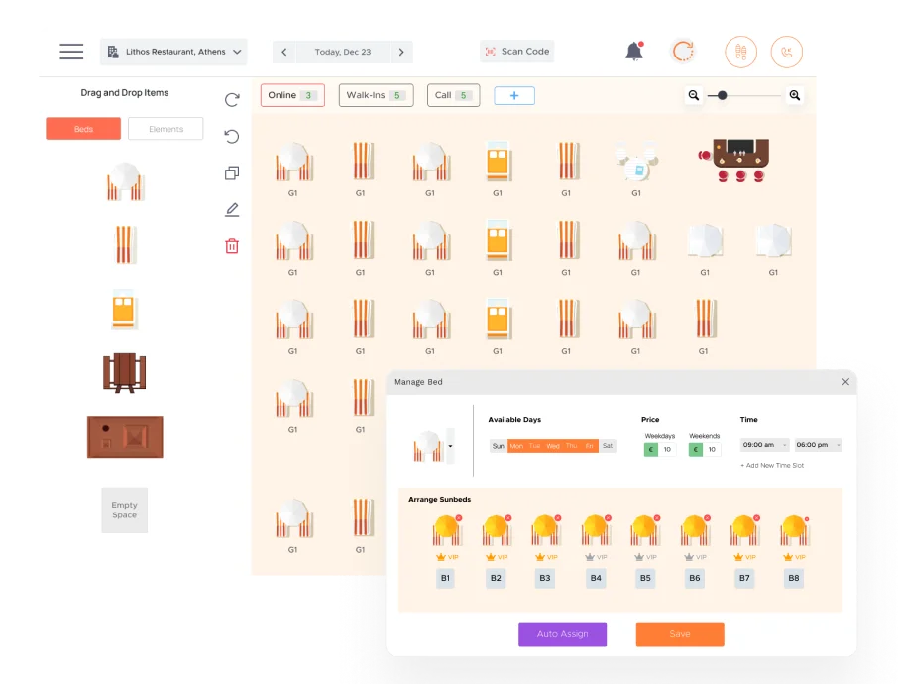The width and height of the screenshot is (898, 684).
Task: Click the B3 sunbed label
Action: [544, 578]
